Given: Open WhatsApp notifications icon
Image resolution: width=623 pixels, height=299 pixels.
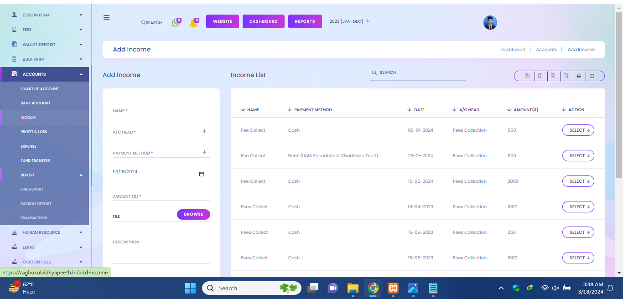Looking at the screenshot, I should 176,22.
